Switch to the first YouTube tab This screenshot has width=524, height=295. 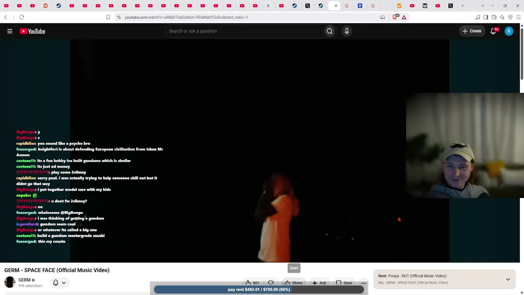6,6
